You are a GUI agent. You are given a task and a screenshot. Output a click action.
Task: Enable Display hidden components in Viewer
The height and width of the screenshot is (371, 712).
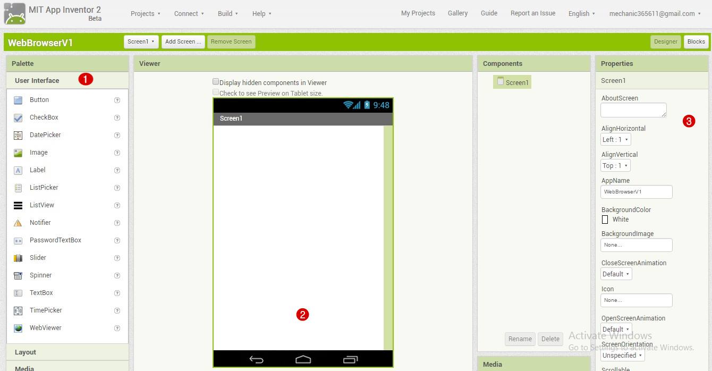[x=216, y=82]
